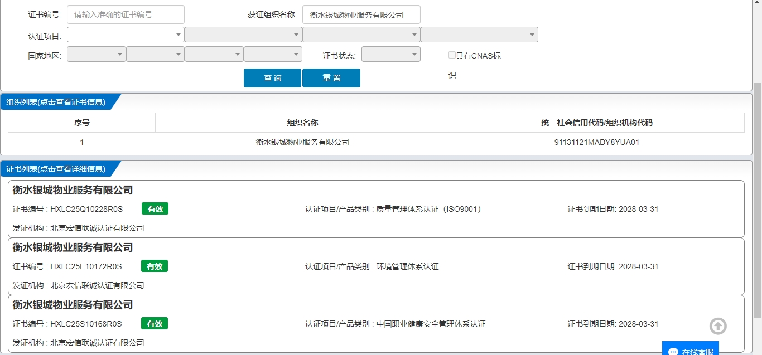Click the 统一社会信用代码/组织机构代码 column header
The width and height of the screenshot is (762, 355).
point(597,123)
